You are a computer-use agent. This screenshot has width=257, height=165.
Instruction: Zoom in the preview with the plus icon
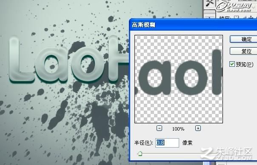click(198, 128)
